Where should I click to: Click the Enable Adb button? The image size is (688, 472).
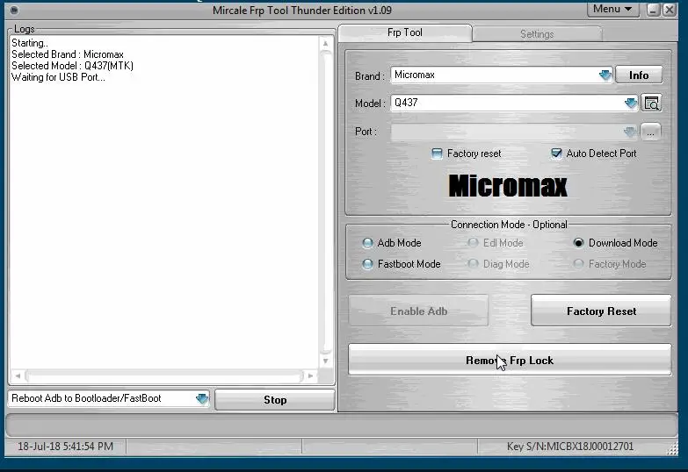pos(418,311)
